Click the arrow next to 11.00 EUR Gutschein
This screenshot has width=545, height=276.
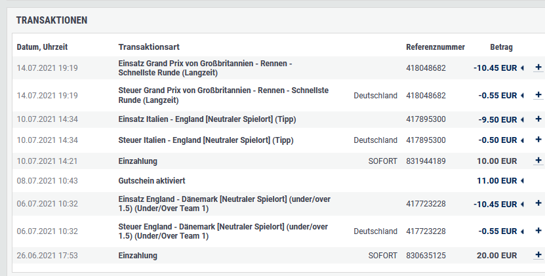[x=522, y=181]
